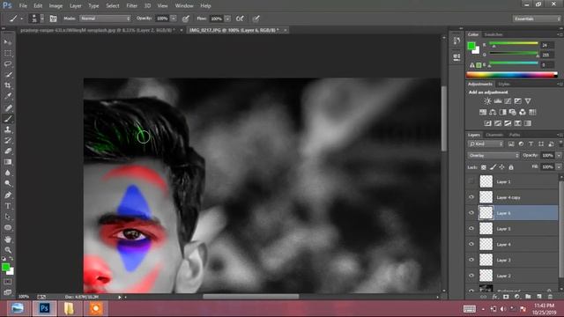The height and width of the screenshot is (317, 564).
Task: Open the brush Mode Normal dropdown
Action: 105,18
